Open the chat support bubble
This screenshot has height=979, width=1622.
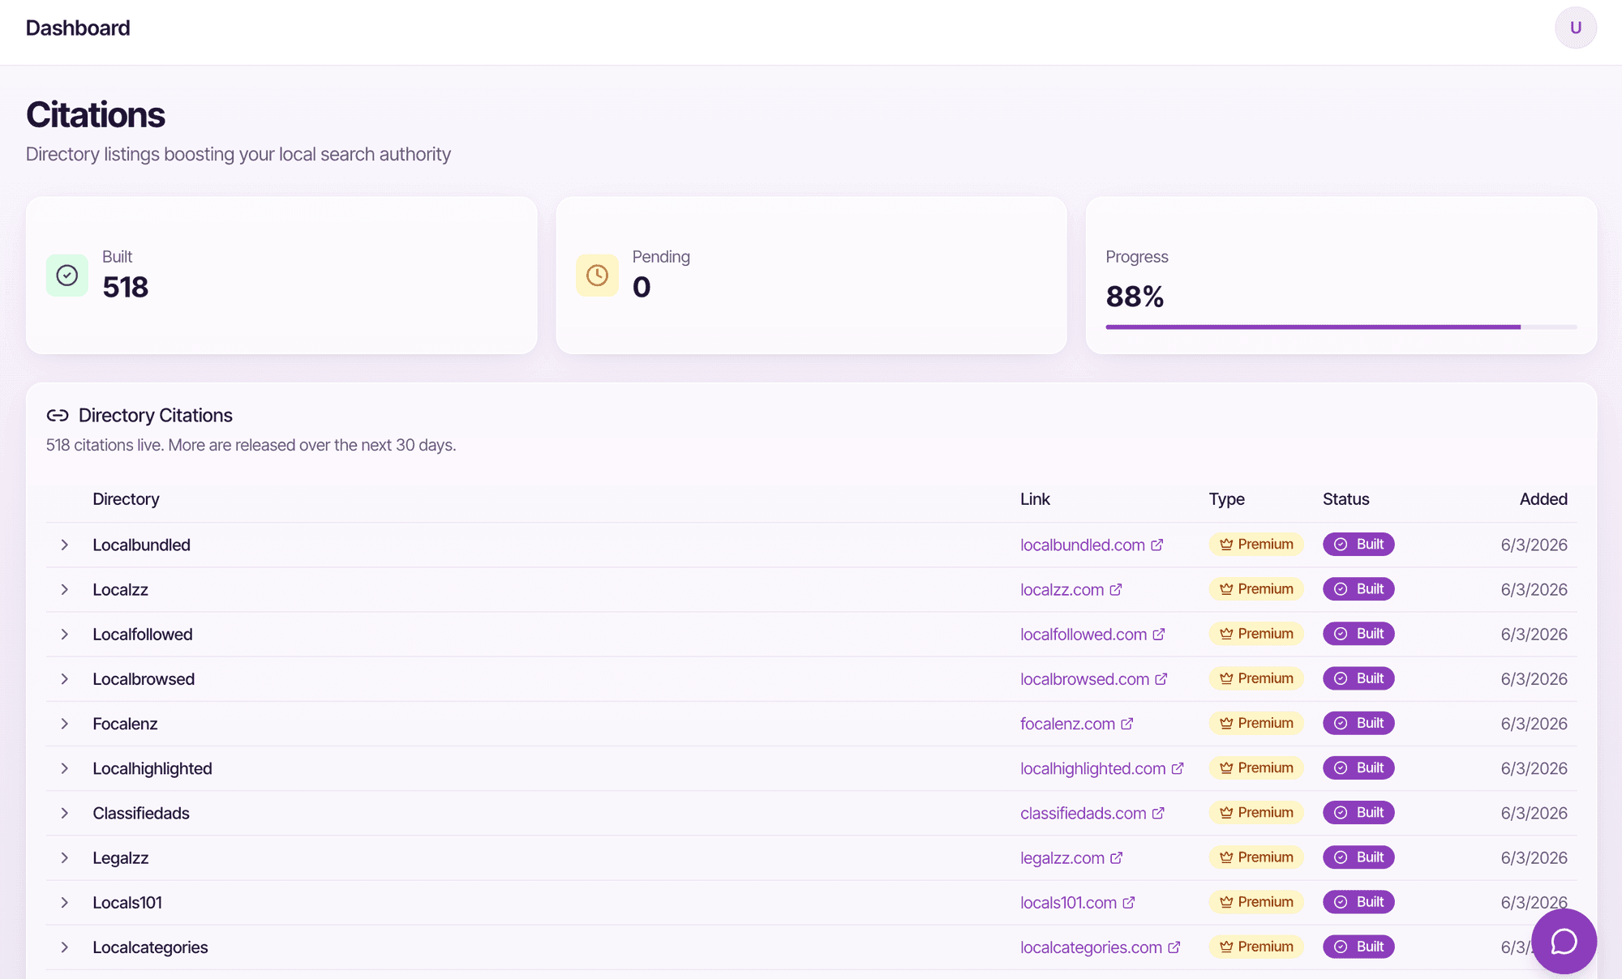(x=1564, y=941)
